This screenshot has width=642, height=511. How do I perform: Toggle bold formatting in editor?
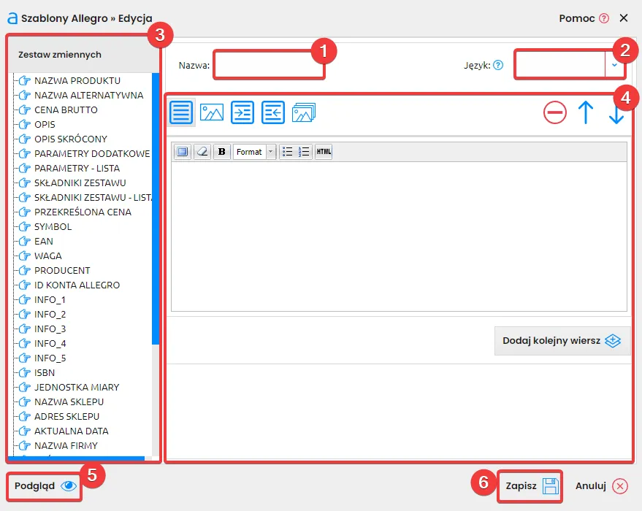222,152
